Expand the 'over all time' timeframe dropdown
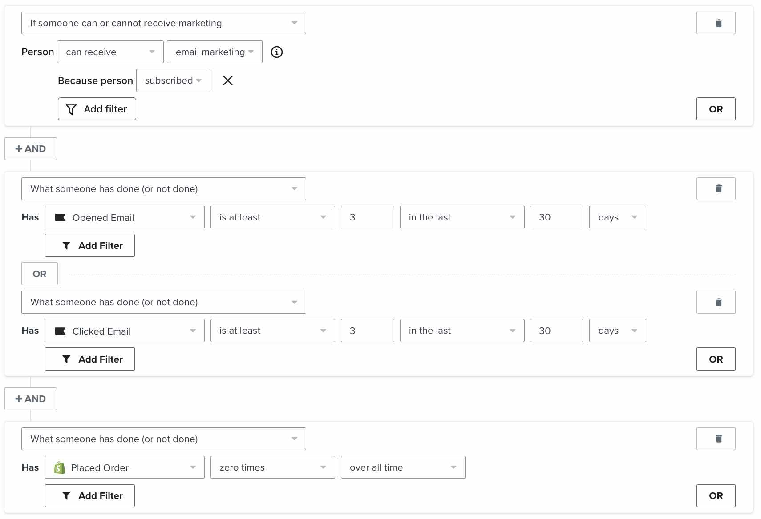761x519 pixels. [403, 467]
